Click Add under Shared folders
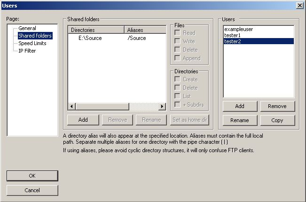Screen dimensions: 306x202 click(83, 120)
